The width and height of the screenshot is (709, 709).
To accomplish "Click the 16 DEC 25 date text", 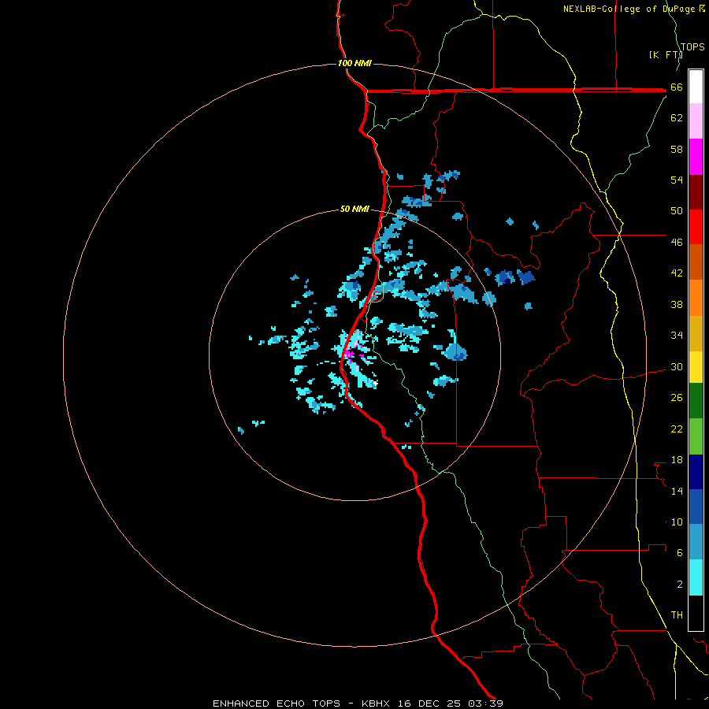I will [x=429, y=703].
